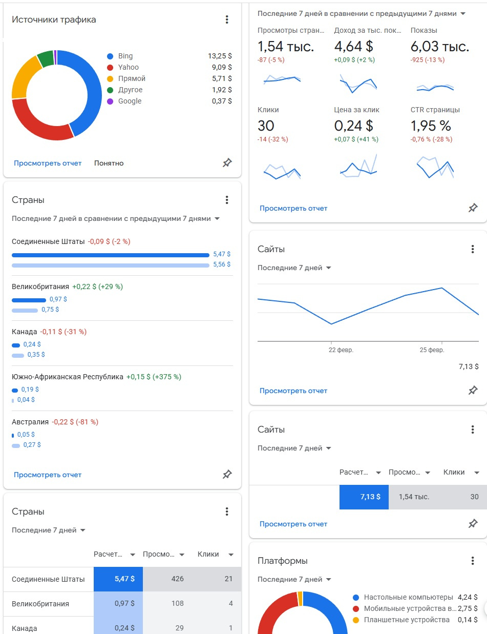
Task: Click the 0,97 $ cell in Великобритания table row
Action: click(x=118, y=604)
